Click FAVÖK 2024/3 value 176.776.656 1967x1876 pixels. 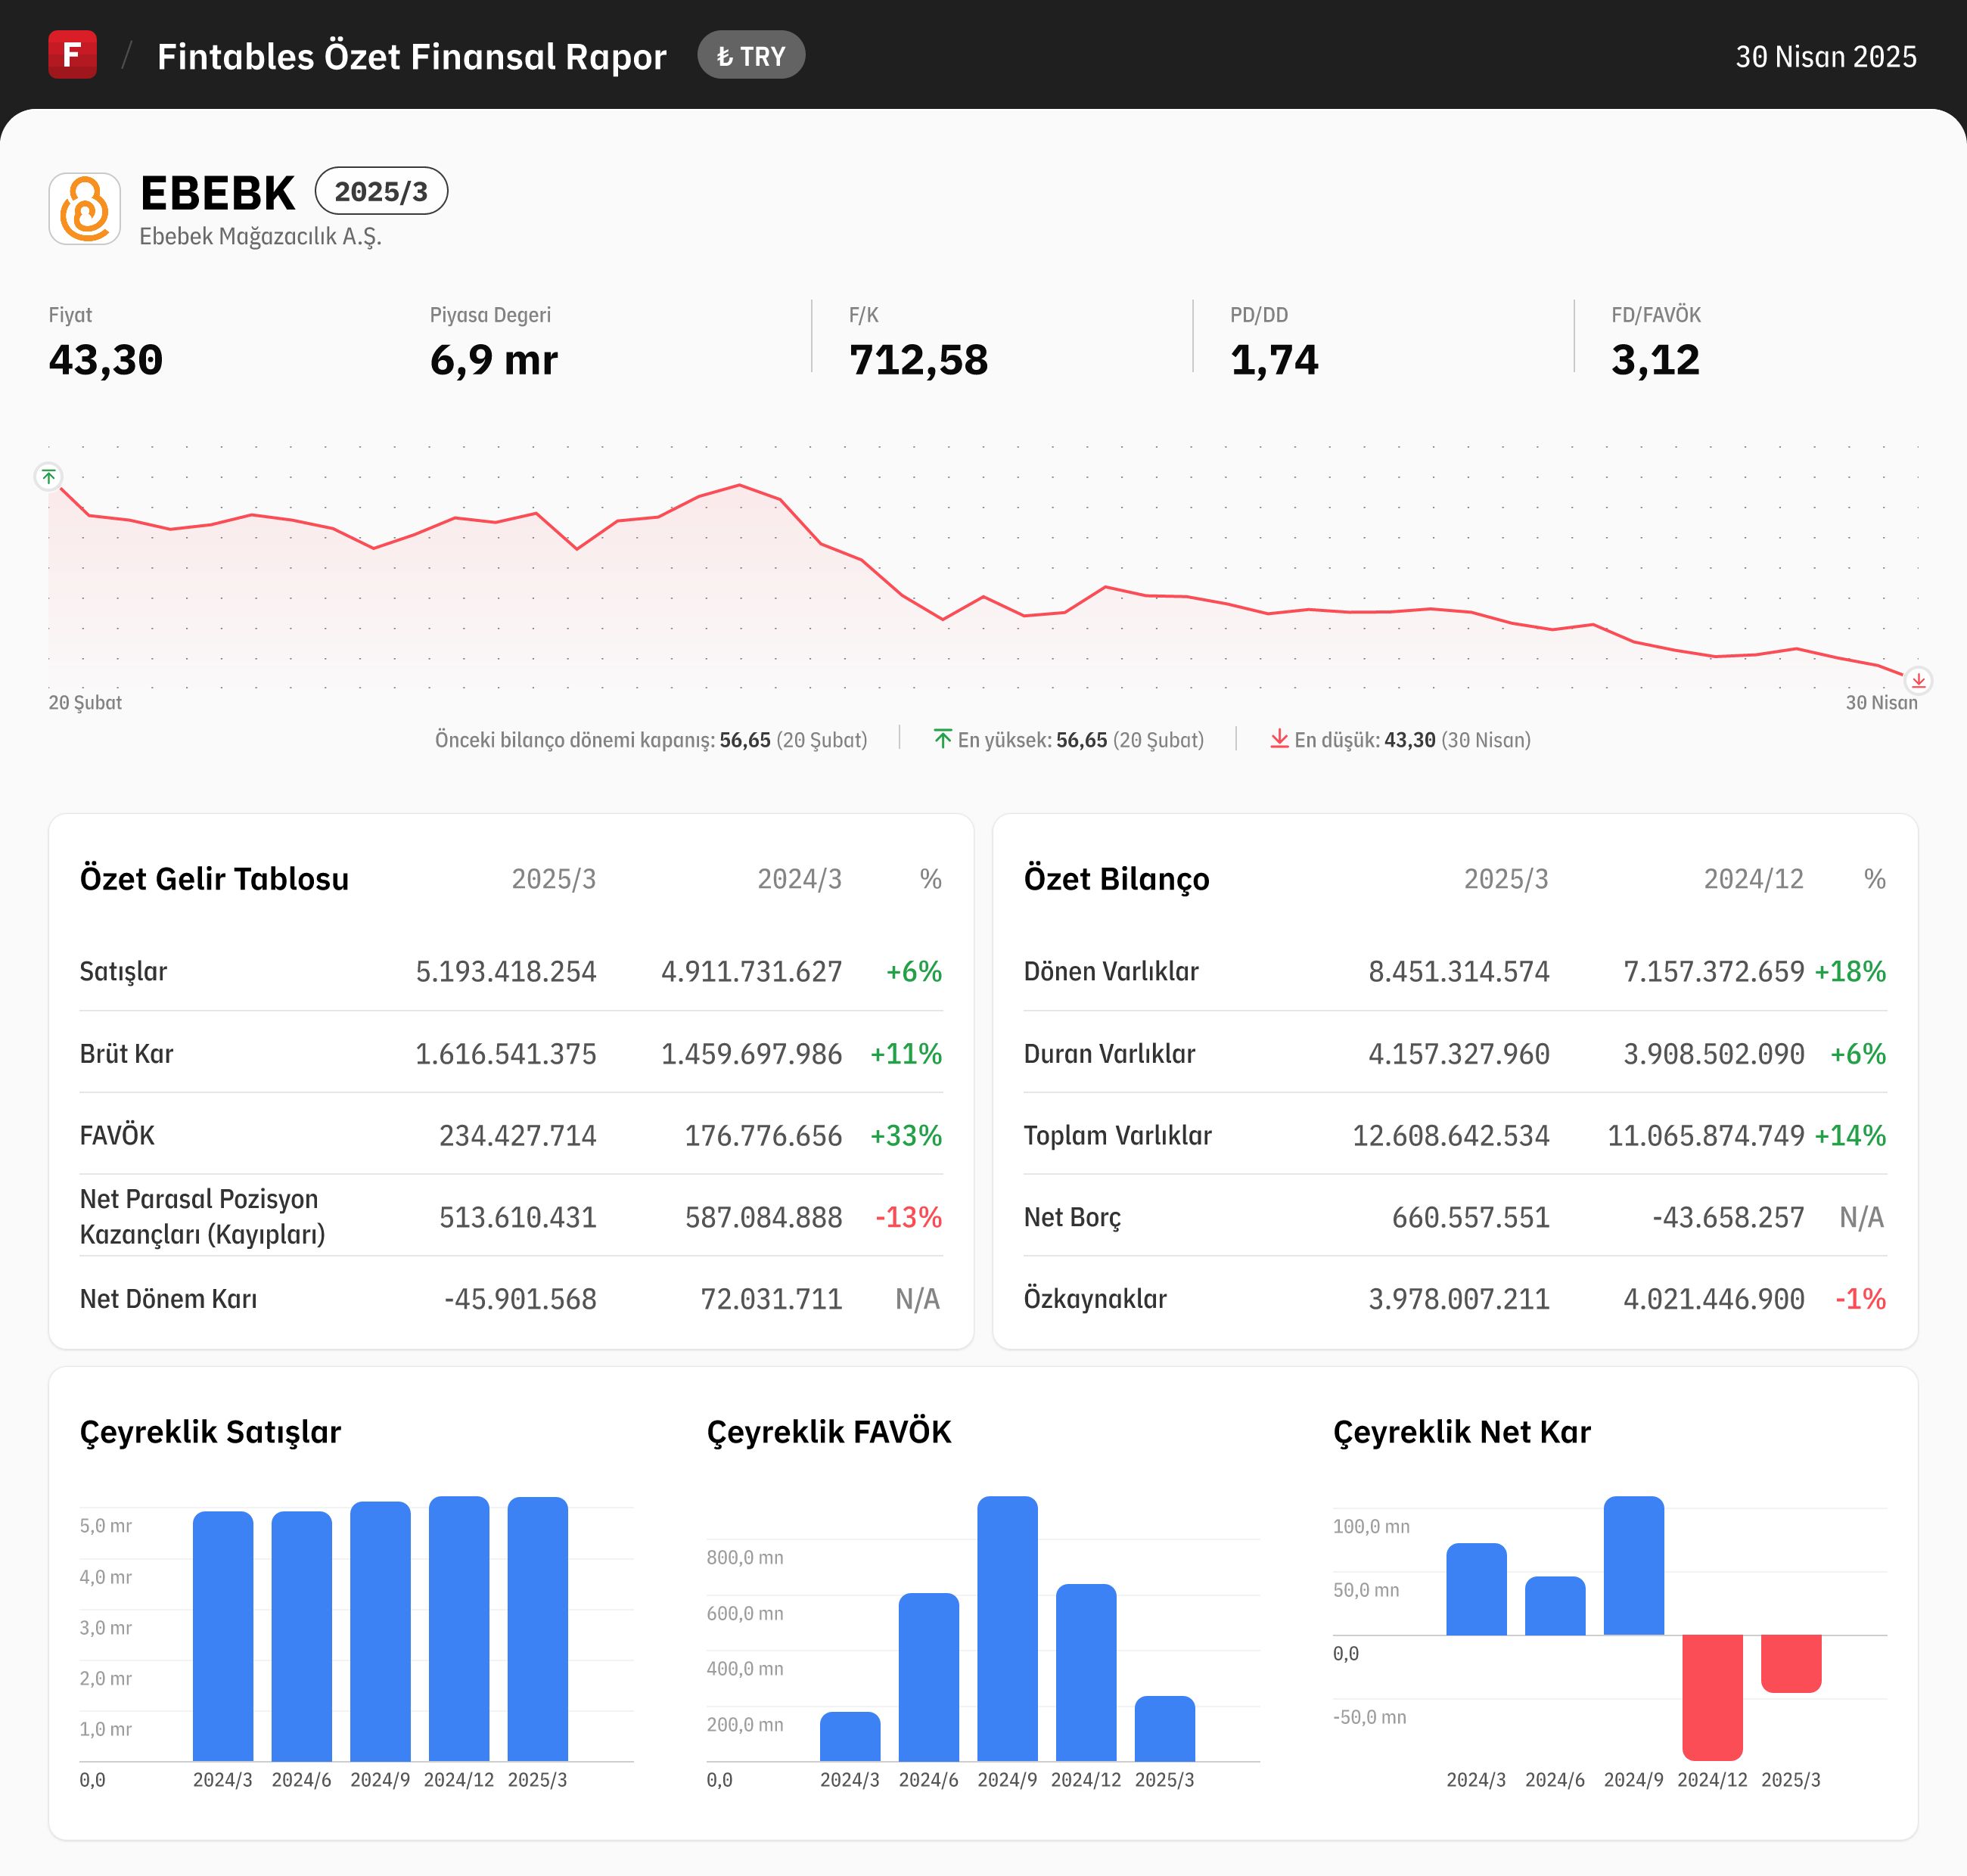point(763,1135)
